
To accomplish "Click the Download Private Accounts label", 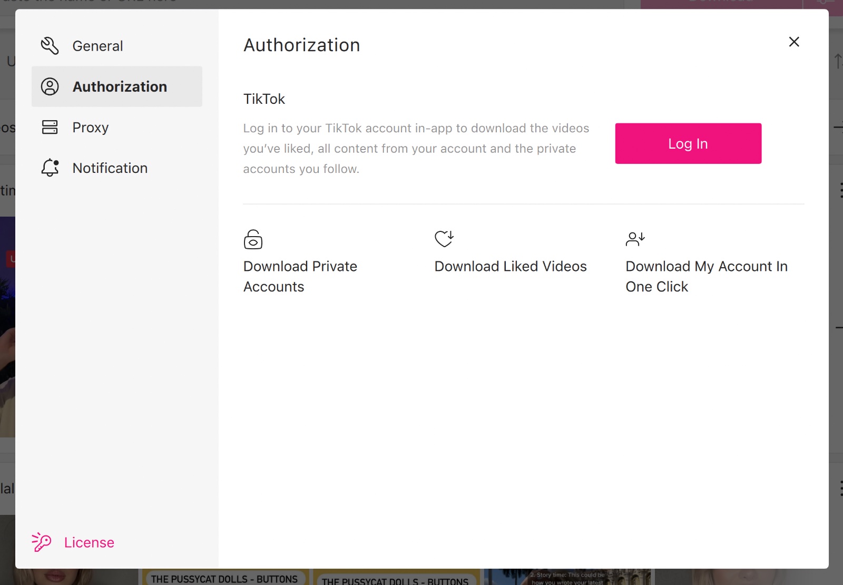I will [x=300, y=276].
